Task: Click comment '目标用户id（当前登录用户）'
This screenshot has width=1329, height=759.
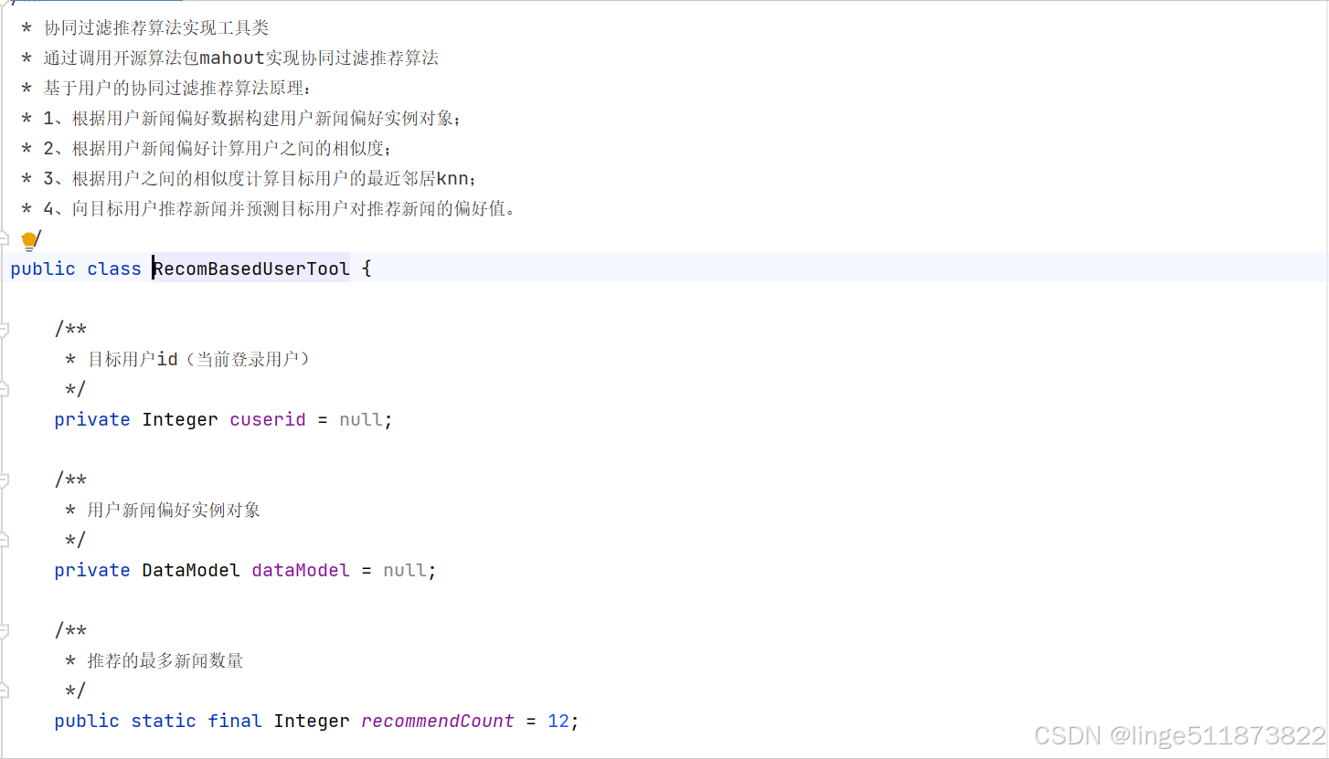Action: click(x=199, y=359)
